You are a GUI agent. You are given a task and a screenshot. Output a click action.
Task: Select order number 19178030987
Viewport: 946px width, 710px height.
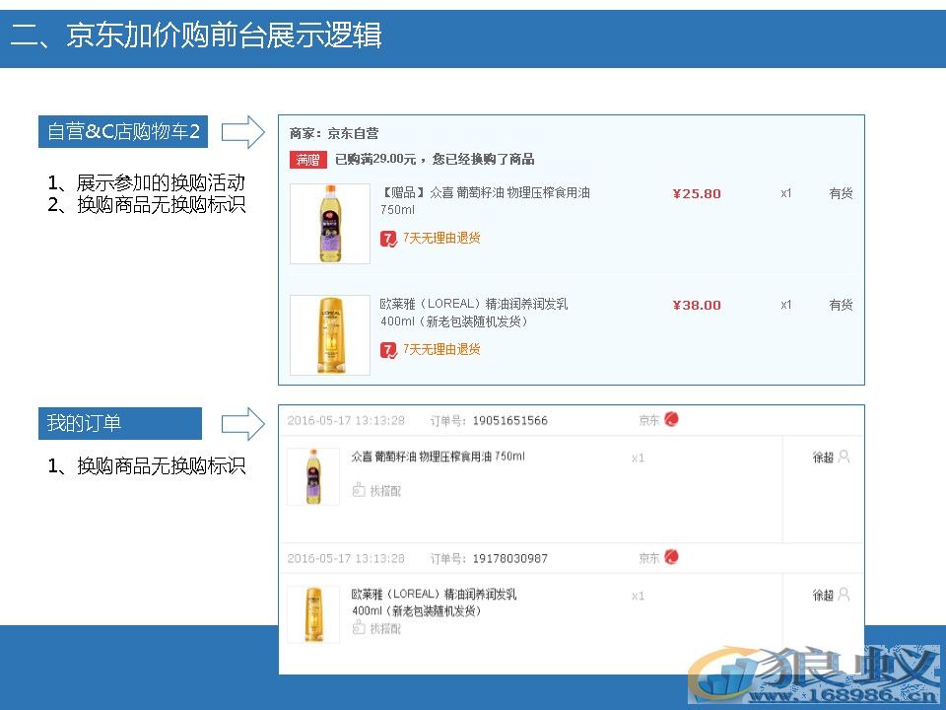coord(509,559)
